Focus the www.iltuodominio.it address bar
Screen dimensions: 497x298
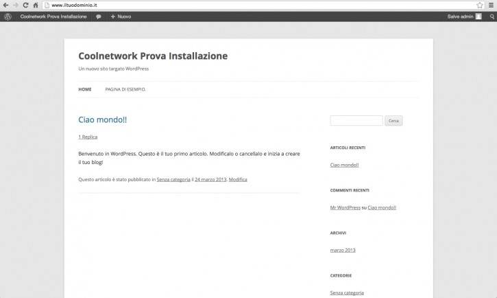263,5
